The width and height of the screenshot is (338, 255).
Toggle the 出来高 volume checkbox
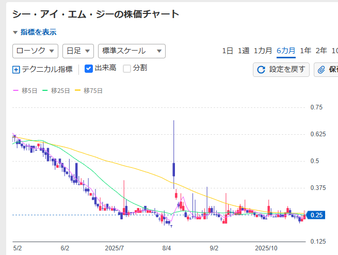88,68
